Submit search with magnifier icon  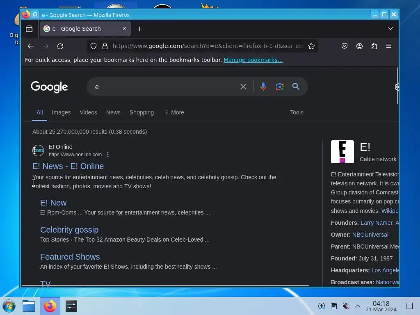point(296,86)
